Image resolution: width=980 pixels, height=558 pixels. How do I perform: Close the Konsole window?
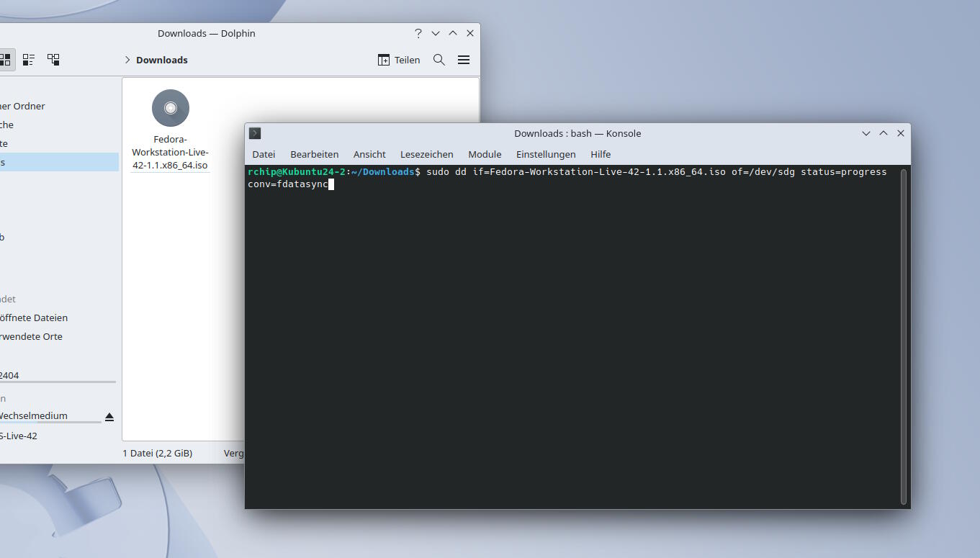point(901,133)
